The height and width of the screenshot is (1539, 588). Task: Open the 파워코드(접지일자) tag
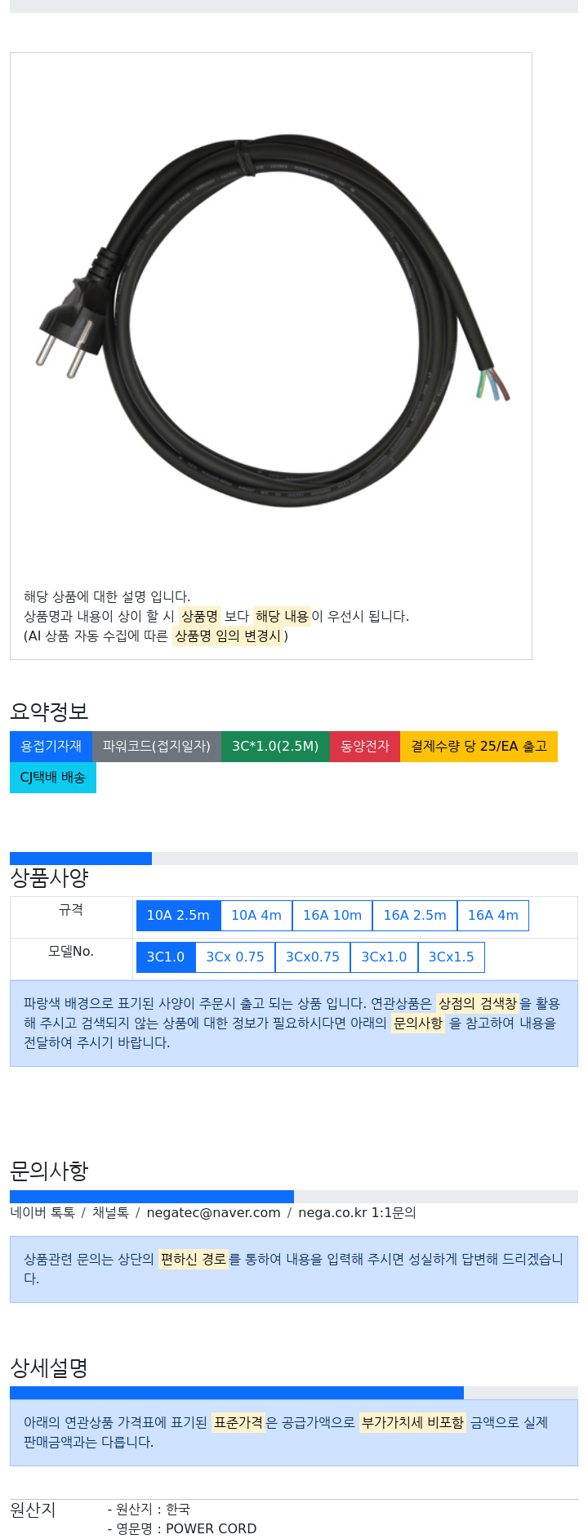click(157, 747)
